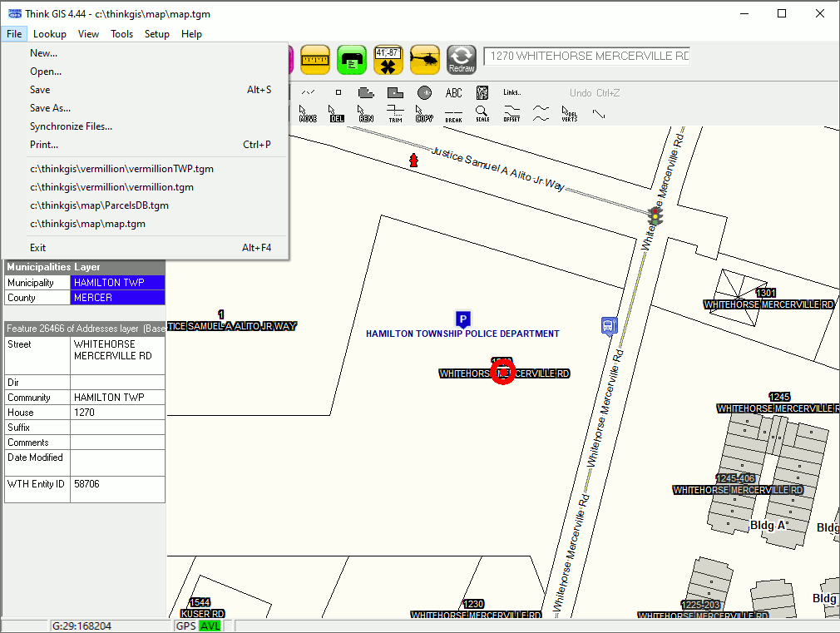The height and width of the screenshot is (633, 840).
Task: Click the GPS status bar label
Action: point(186,626)
